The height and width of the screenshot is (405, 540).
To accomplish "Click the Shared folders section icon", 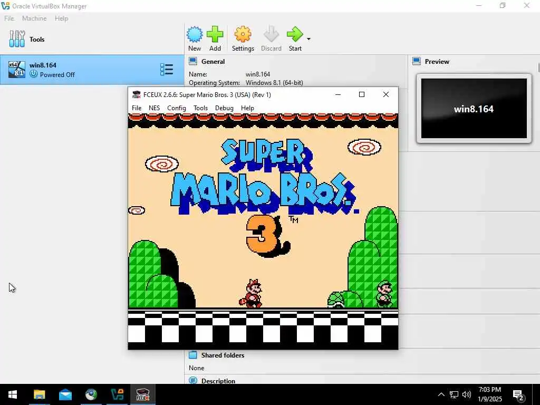I will click(x=193, y=355).
